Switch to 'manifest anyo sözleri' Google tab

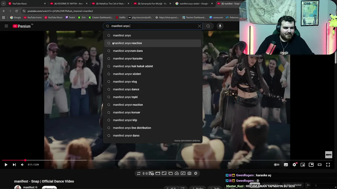(194, 4)
